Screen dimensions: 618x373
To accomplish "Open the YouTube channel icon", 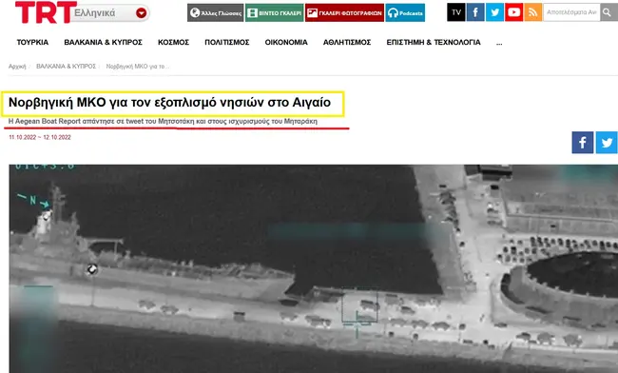I will tap(513, 12).
